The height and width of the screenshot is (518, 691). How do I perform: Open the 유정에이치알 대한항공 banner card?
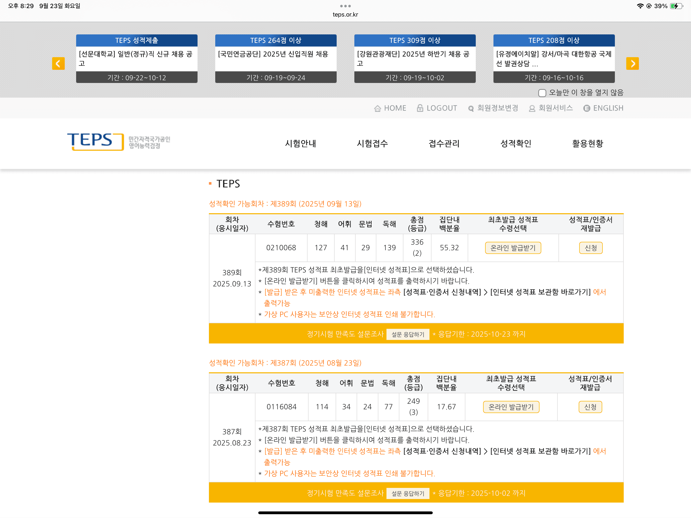(554, 58)
